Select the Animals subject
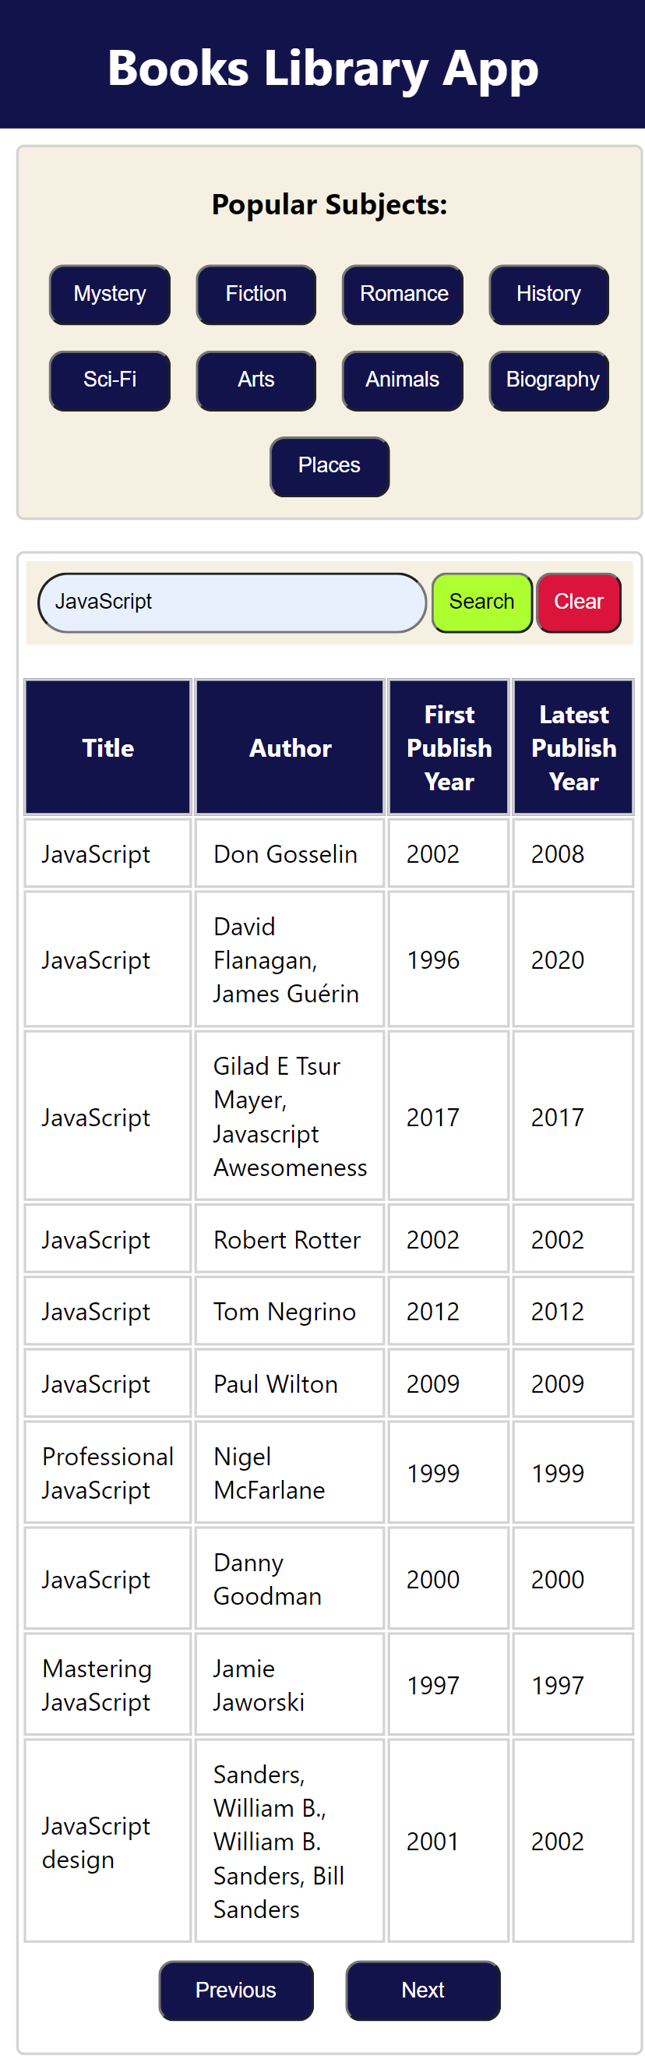Screen dimensions: 645x2070 (x=403, y=381)
